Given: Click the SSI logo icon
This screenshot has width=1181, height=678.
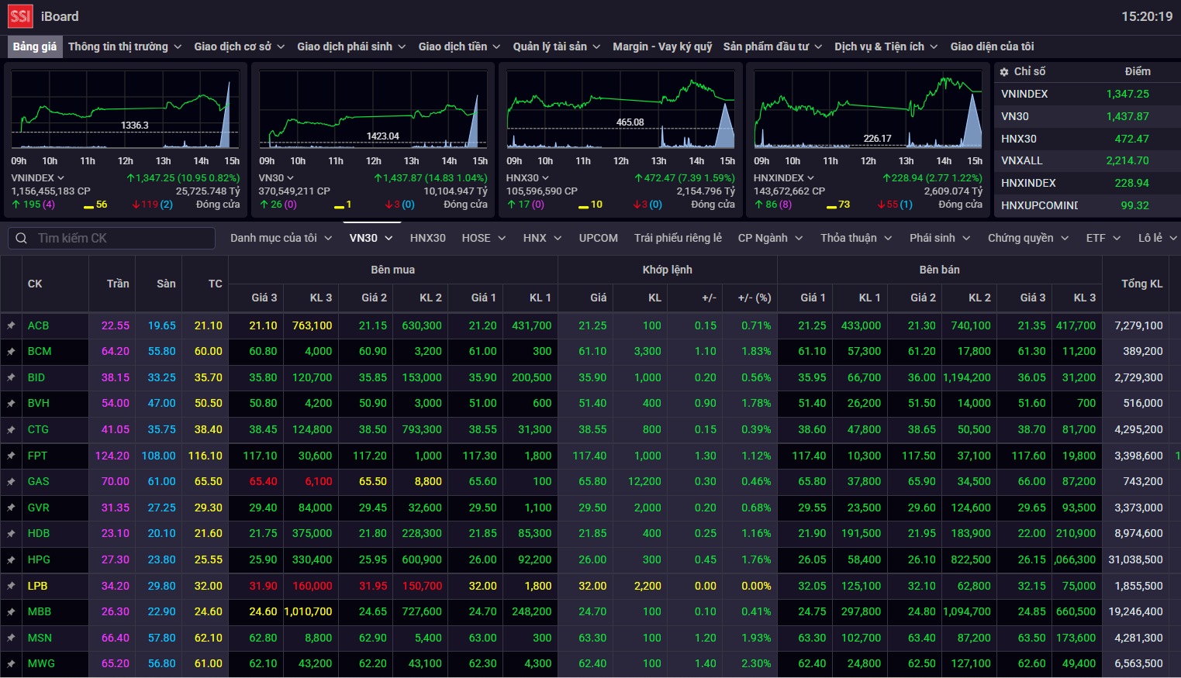Looking at the screenshot, I should (x=20, y=16).
